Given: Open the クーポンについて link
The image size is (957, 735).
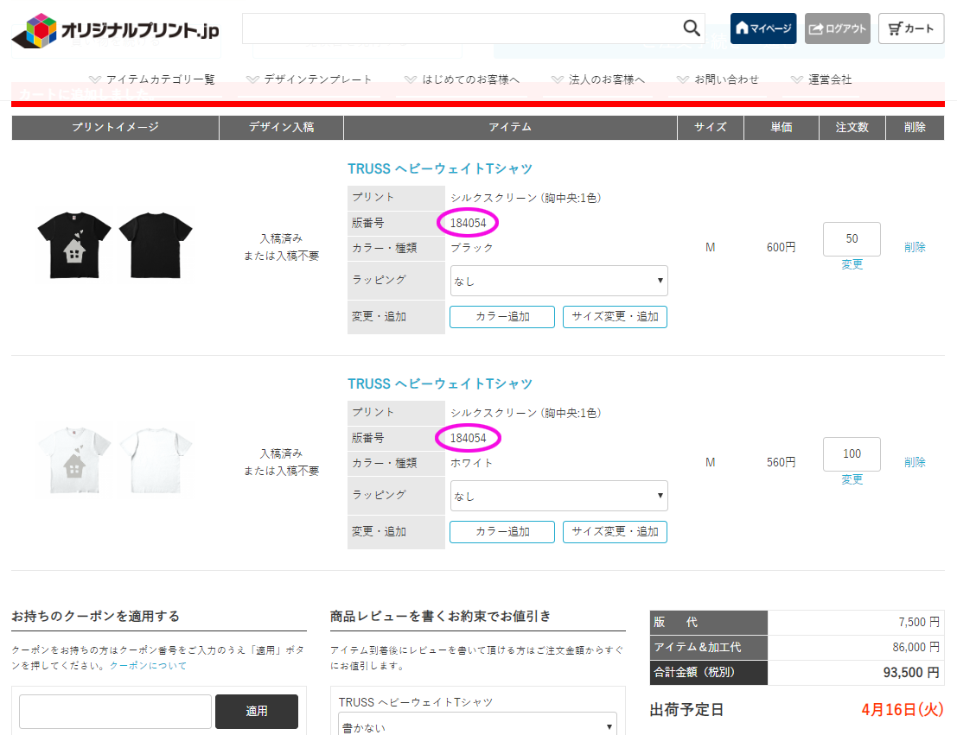Looking at the screenshot, I should [x=148, y=665].
